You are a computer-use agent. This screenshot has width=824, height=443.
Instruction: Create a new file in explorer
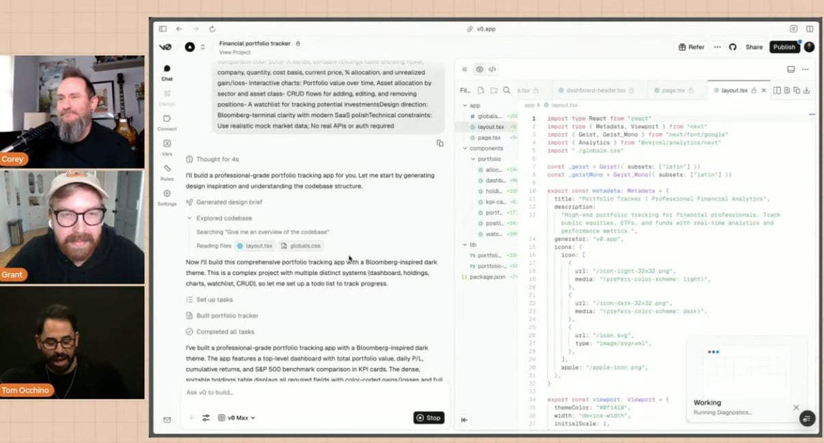click(481, 90)
